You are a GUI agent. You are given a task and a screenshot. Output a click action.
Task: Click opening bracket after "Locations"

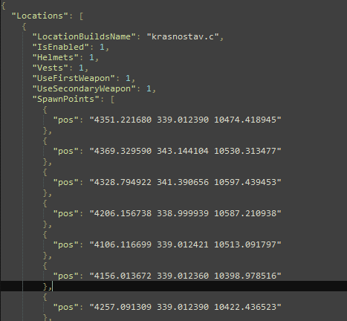(x=81, y=16)
